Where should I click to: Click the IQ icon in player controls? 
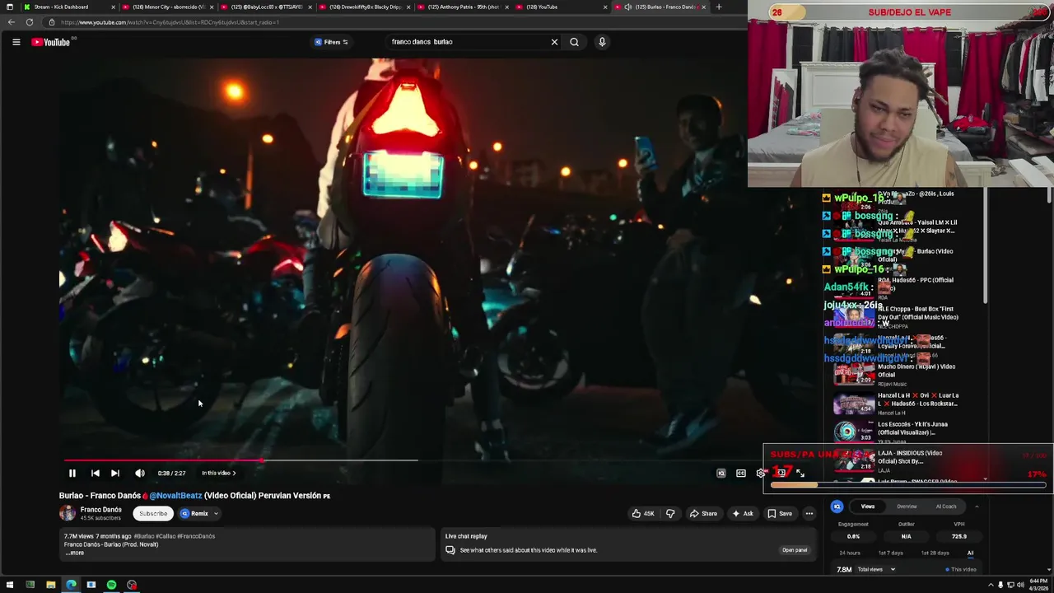pyautogui.click(x=721, y=473)
